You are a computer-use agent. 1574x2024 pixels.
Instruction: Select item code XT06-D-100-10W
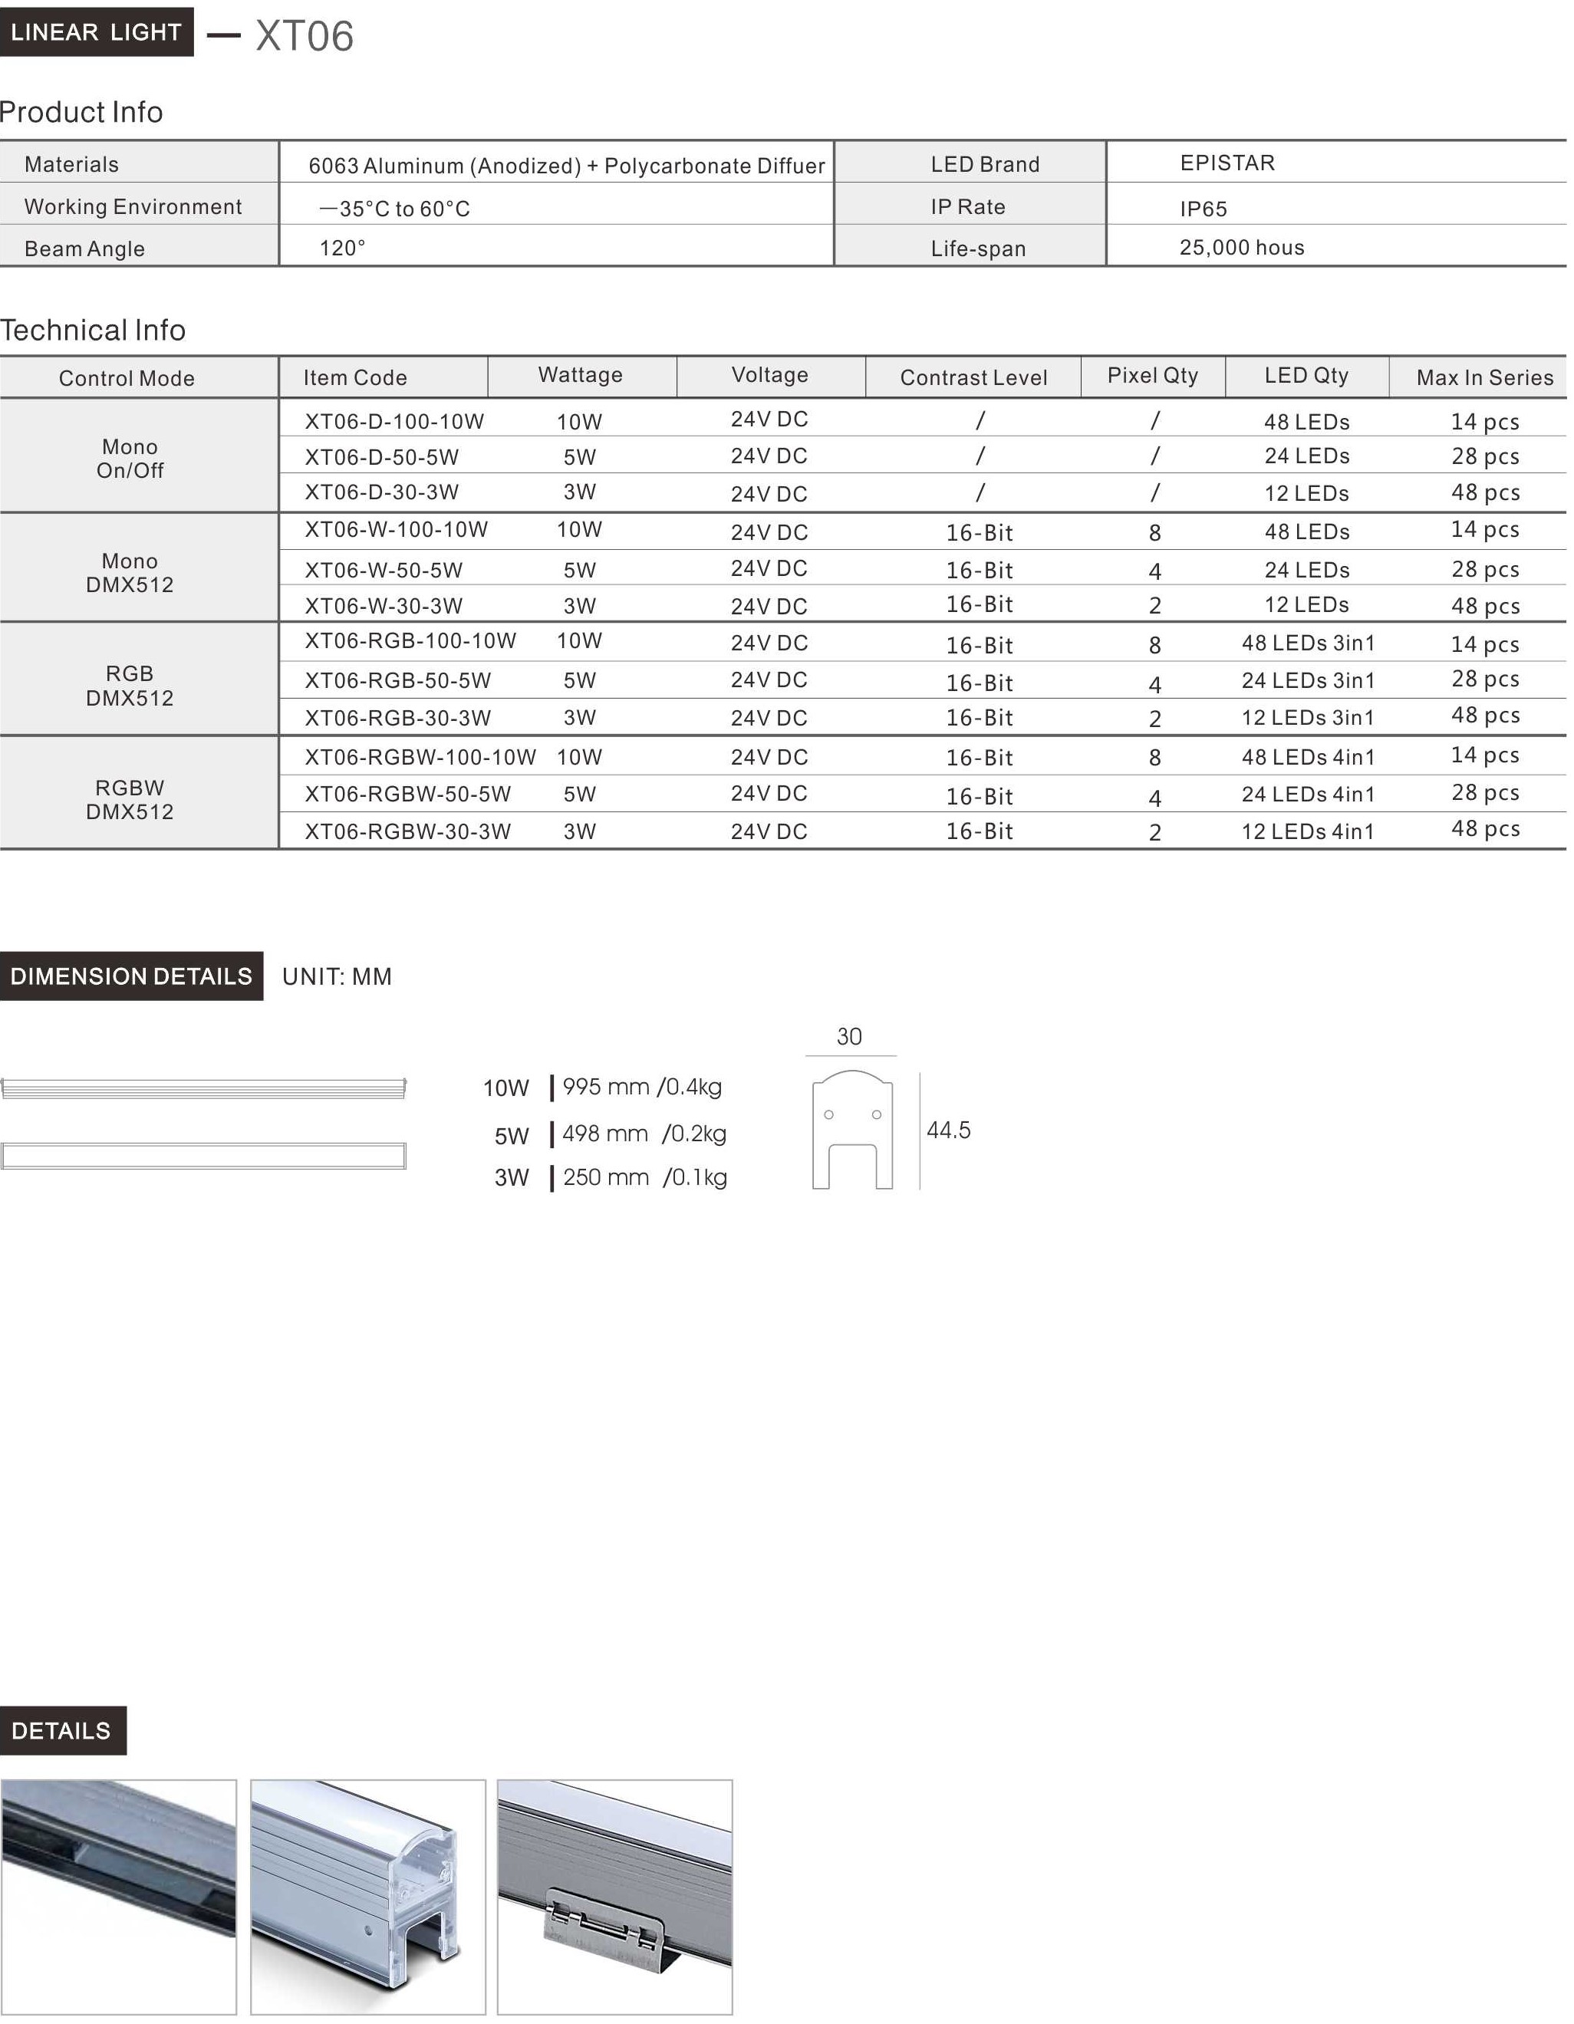394,422
